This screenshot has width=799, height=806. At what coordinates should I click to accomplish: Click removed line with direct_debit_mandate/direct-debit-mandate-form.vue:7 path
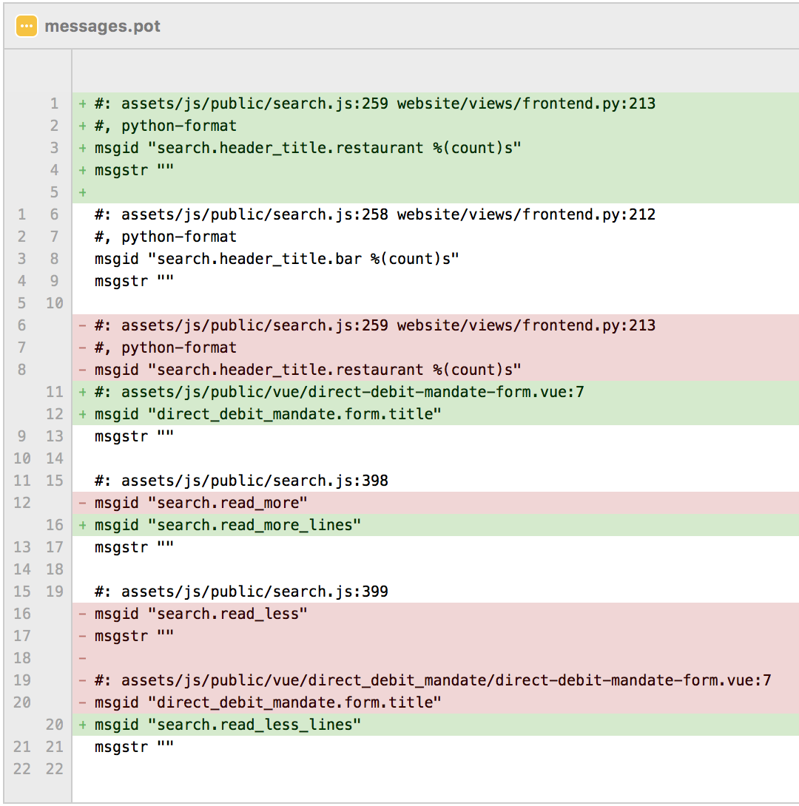[433, 680]
